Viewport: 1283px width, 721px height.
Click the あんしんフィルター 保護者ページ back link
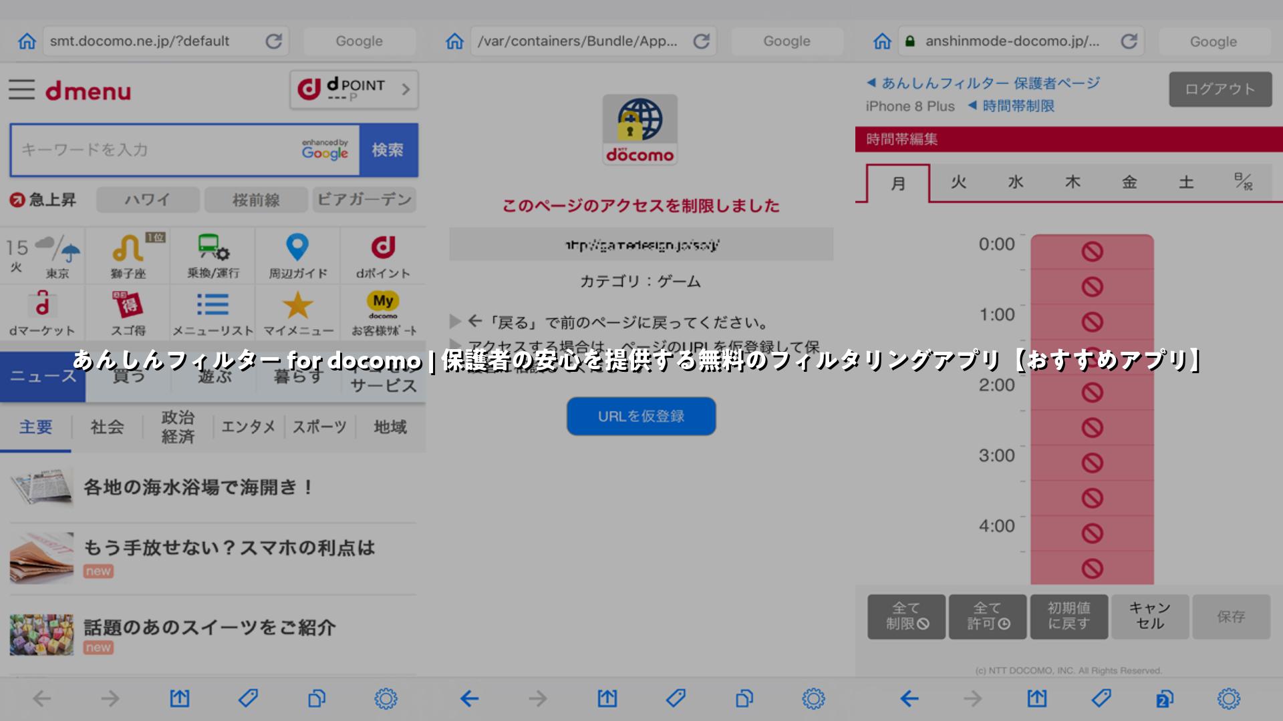(x=983, y=83)
